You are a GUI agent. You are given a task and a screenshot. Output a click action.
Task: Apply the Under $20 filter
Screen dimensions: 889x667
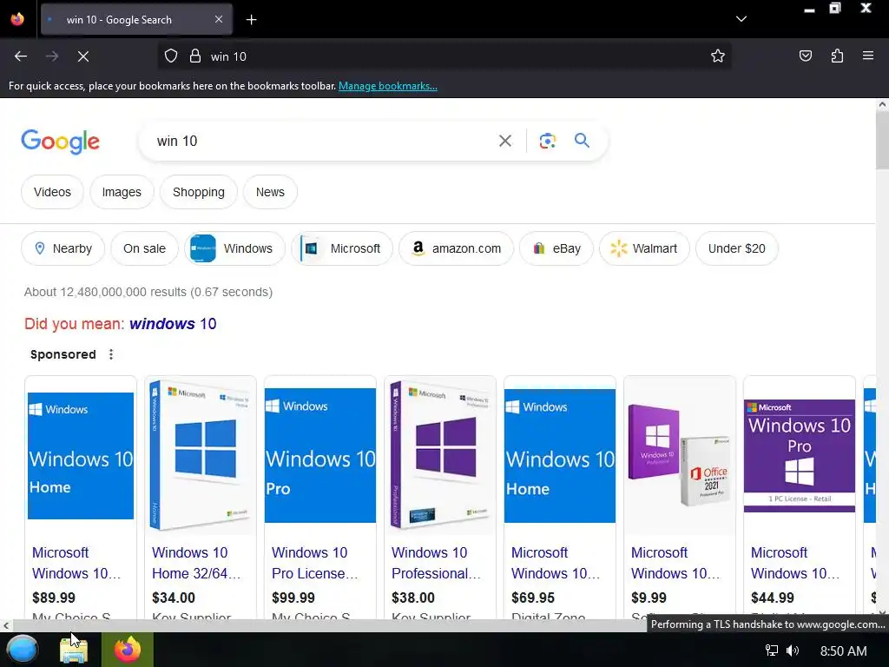coord(736,248)
